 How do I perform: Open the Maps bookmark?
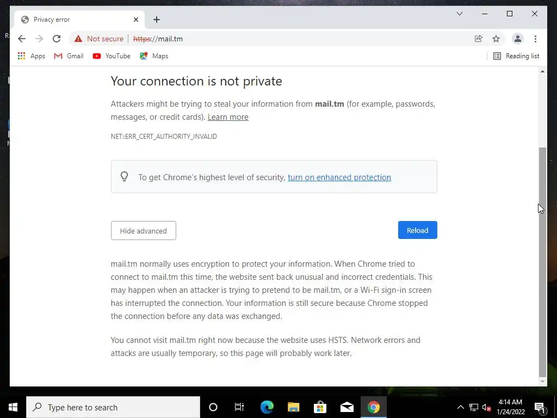154,56
